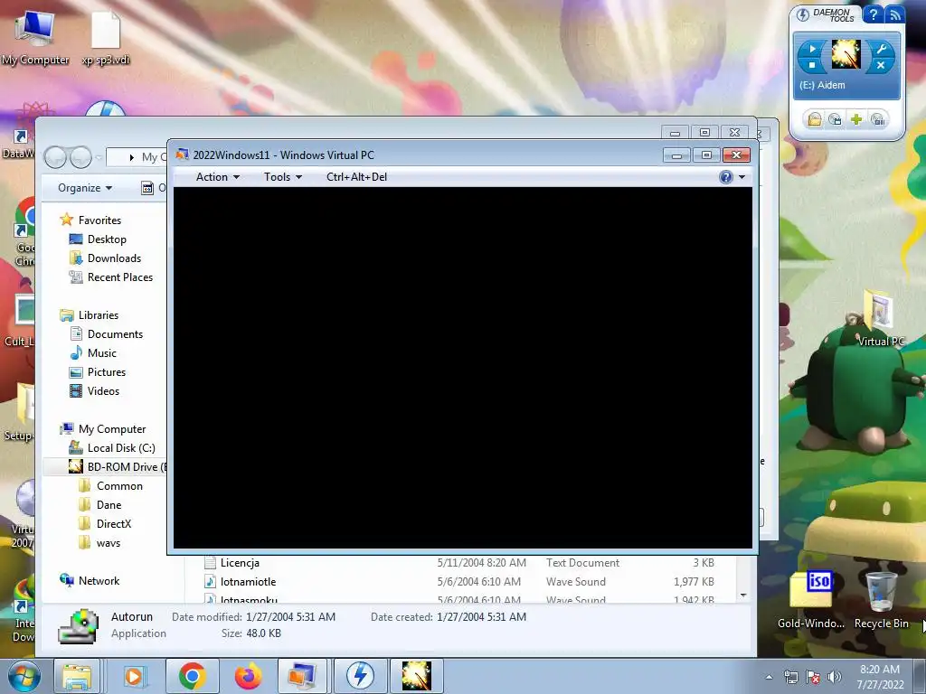This screenshot has width=926, height=694.
Task: Click the volume speaker tray icon
Action: tap(834, 677)
